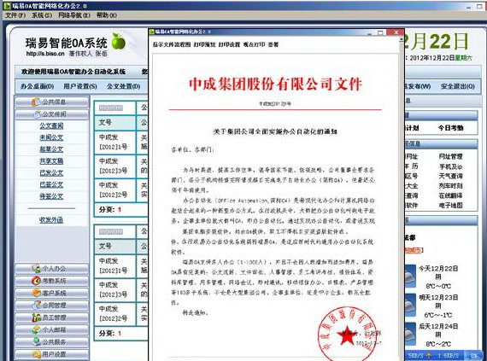This screenshot has height=361, width=487.
Task: Click 显示文件流程图 in document toolbar
Action: point(171,44)
